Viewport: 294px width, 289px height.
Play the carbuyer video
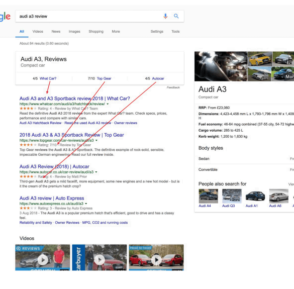click(100, 257)
